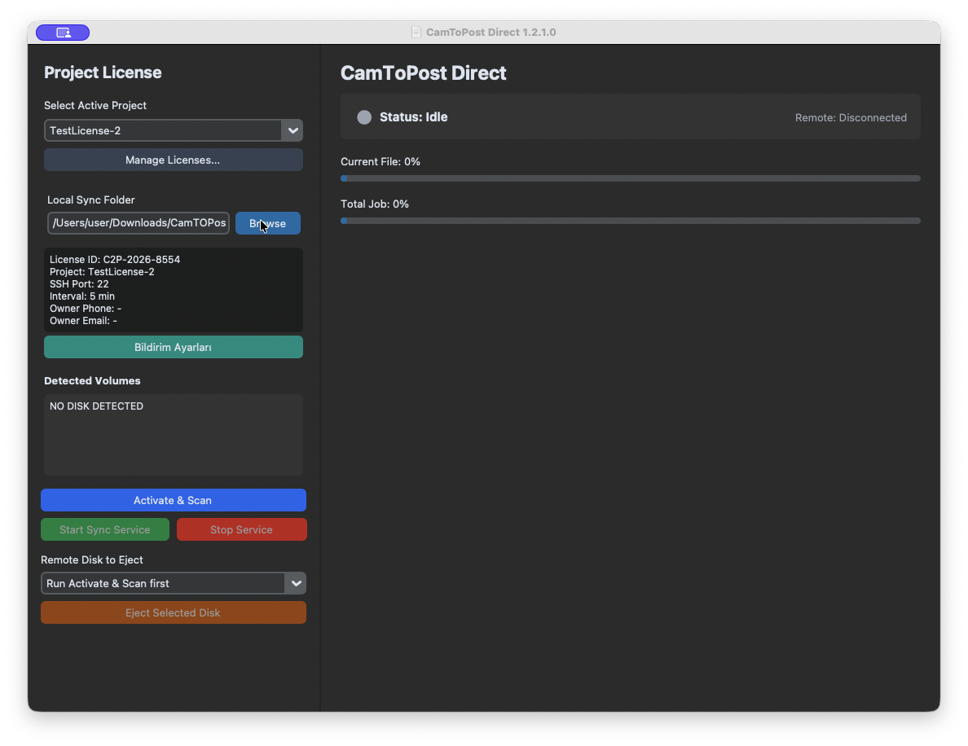This screenshot has width=968, height=746.
Task: Click the Total Job progress bar
Action: 631,220
